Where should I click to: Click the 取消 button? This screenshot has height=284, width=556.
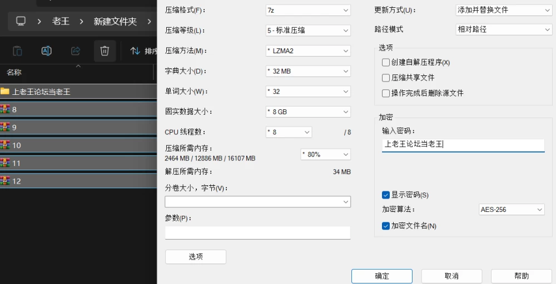[x=451, y=276]
